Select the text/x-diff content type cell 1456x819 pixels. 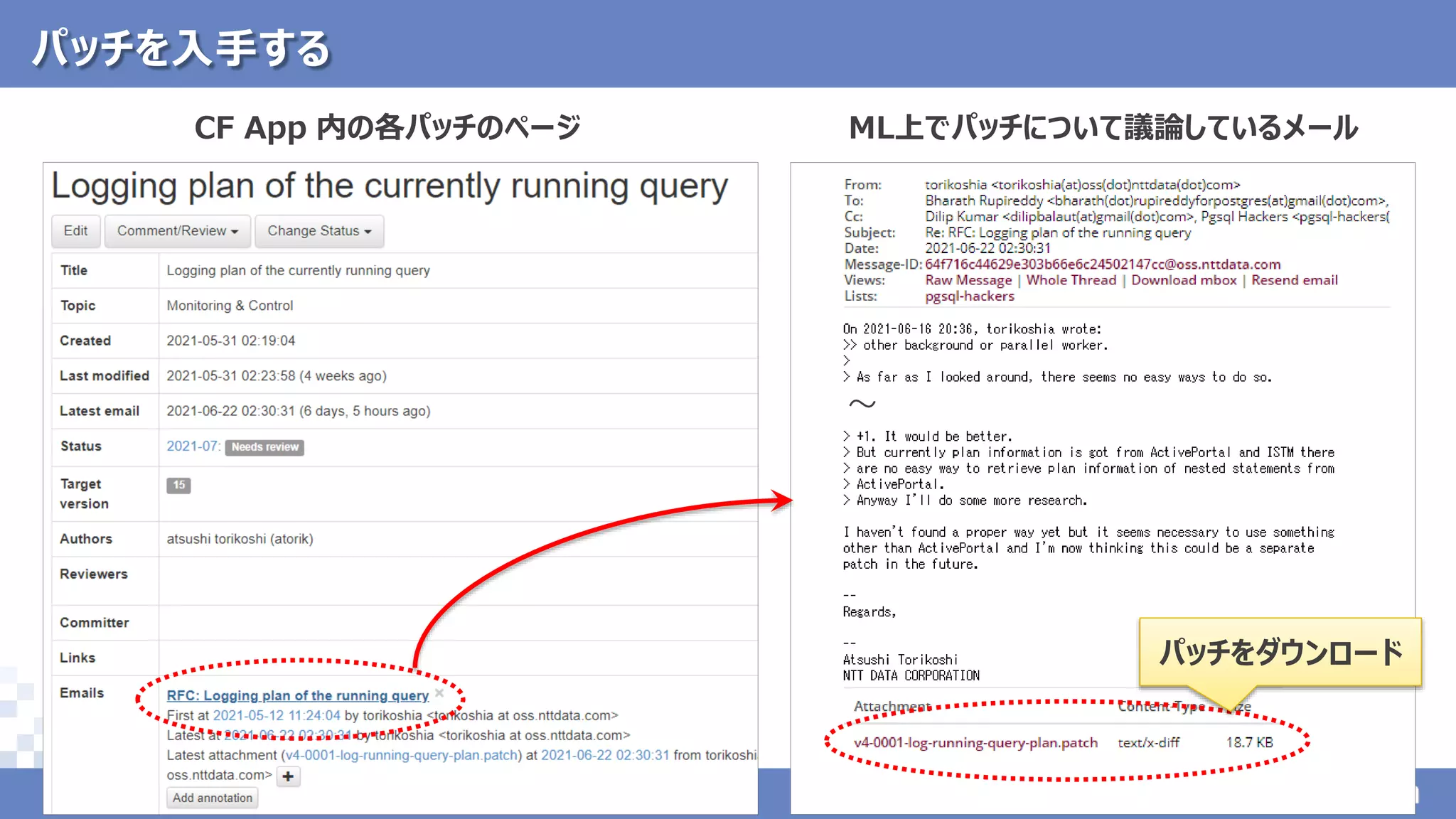1148,742
